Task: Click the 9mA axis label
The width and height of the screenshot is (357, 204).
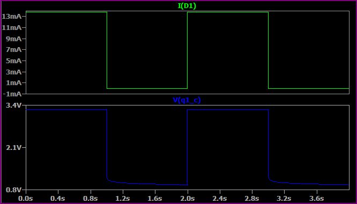Action: pos(13,39)
